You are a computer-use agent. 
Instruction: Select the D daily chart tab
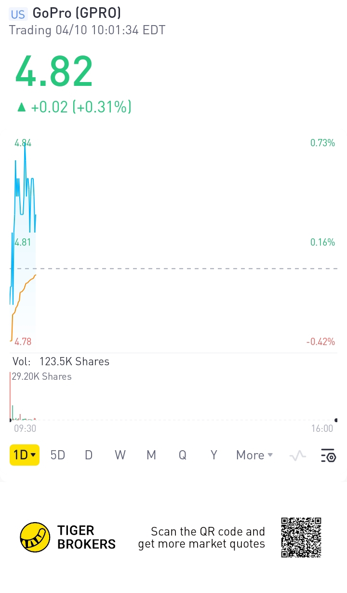tap(89, 455)
